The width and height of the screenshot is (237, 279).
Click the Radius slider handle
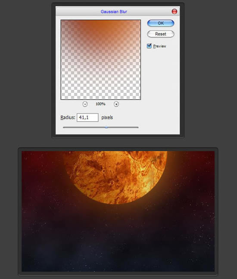pos(106,127)
